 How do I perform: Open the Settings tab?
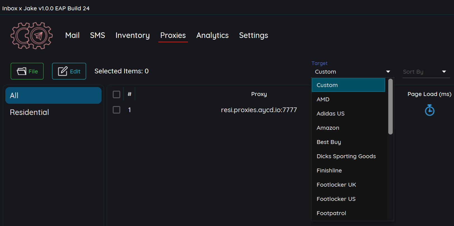click(254, 35)
